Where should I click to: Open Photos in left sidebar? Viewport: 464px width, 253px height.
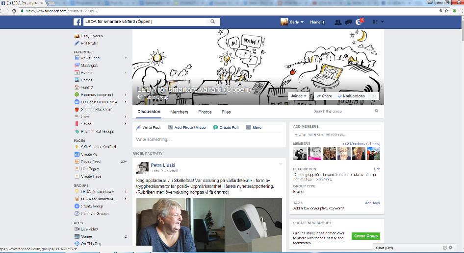pyautogui.click(x=86, y=80)
